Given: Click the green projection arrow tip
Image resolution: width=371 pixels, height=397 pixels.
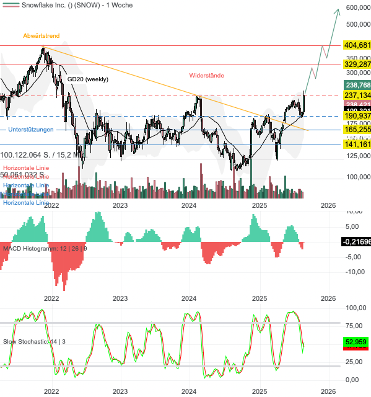Looking at the screenshot, I should [x=338, y=11].
